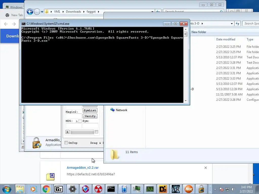Viewport: 259px width, 194px height.
Task: Click Downloads in Explorer breadcrumb path
Action: coord(73,12)
